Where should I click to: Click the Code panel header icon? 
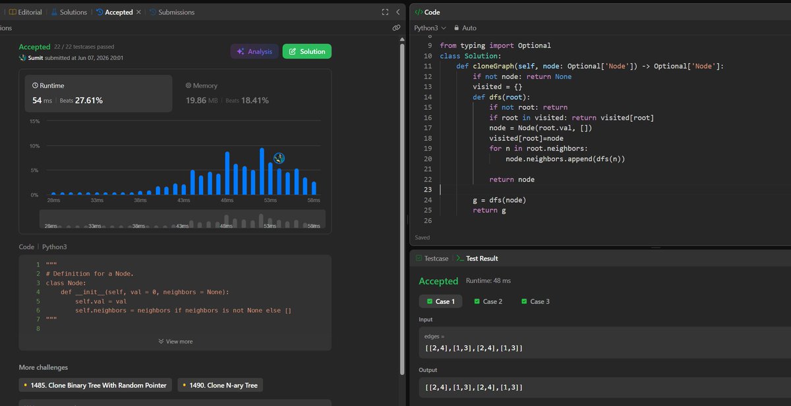419,13
